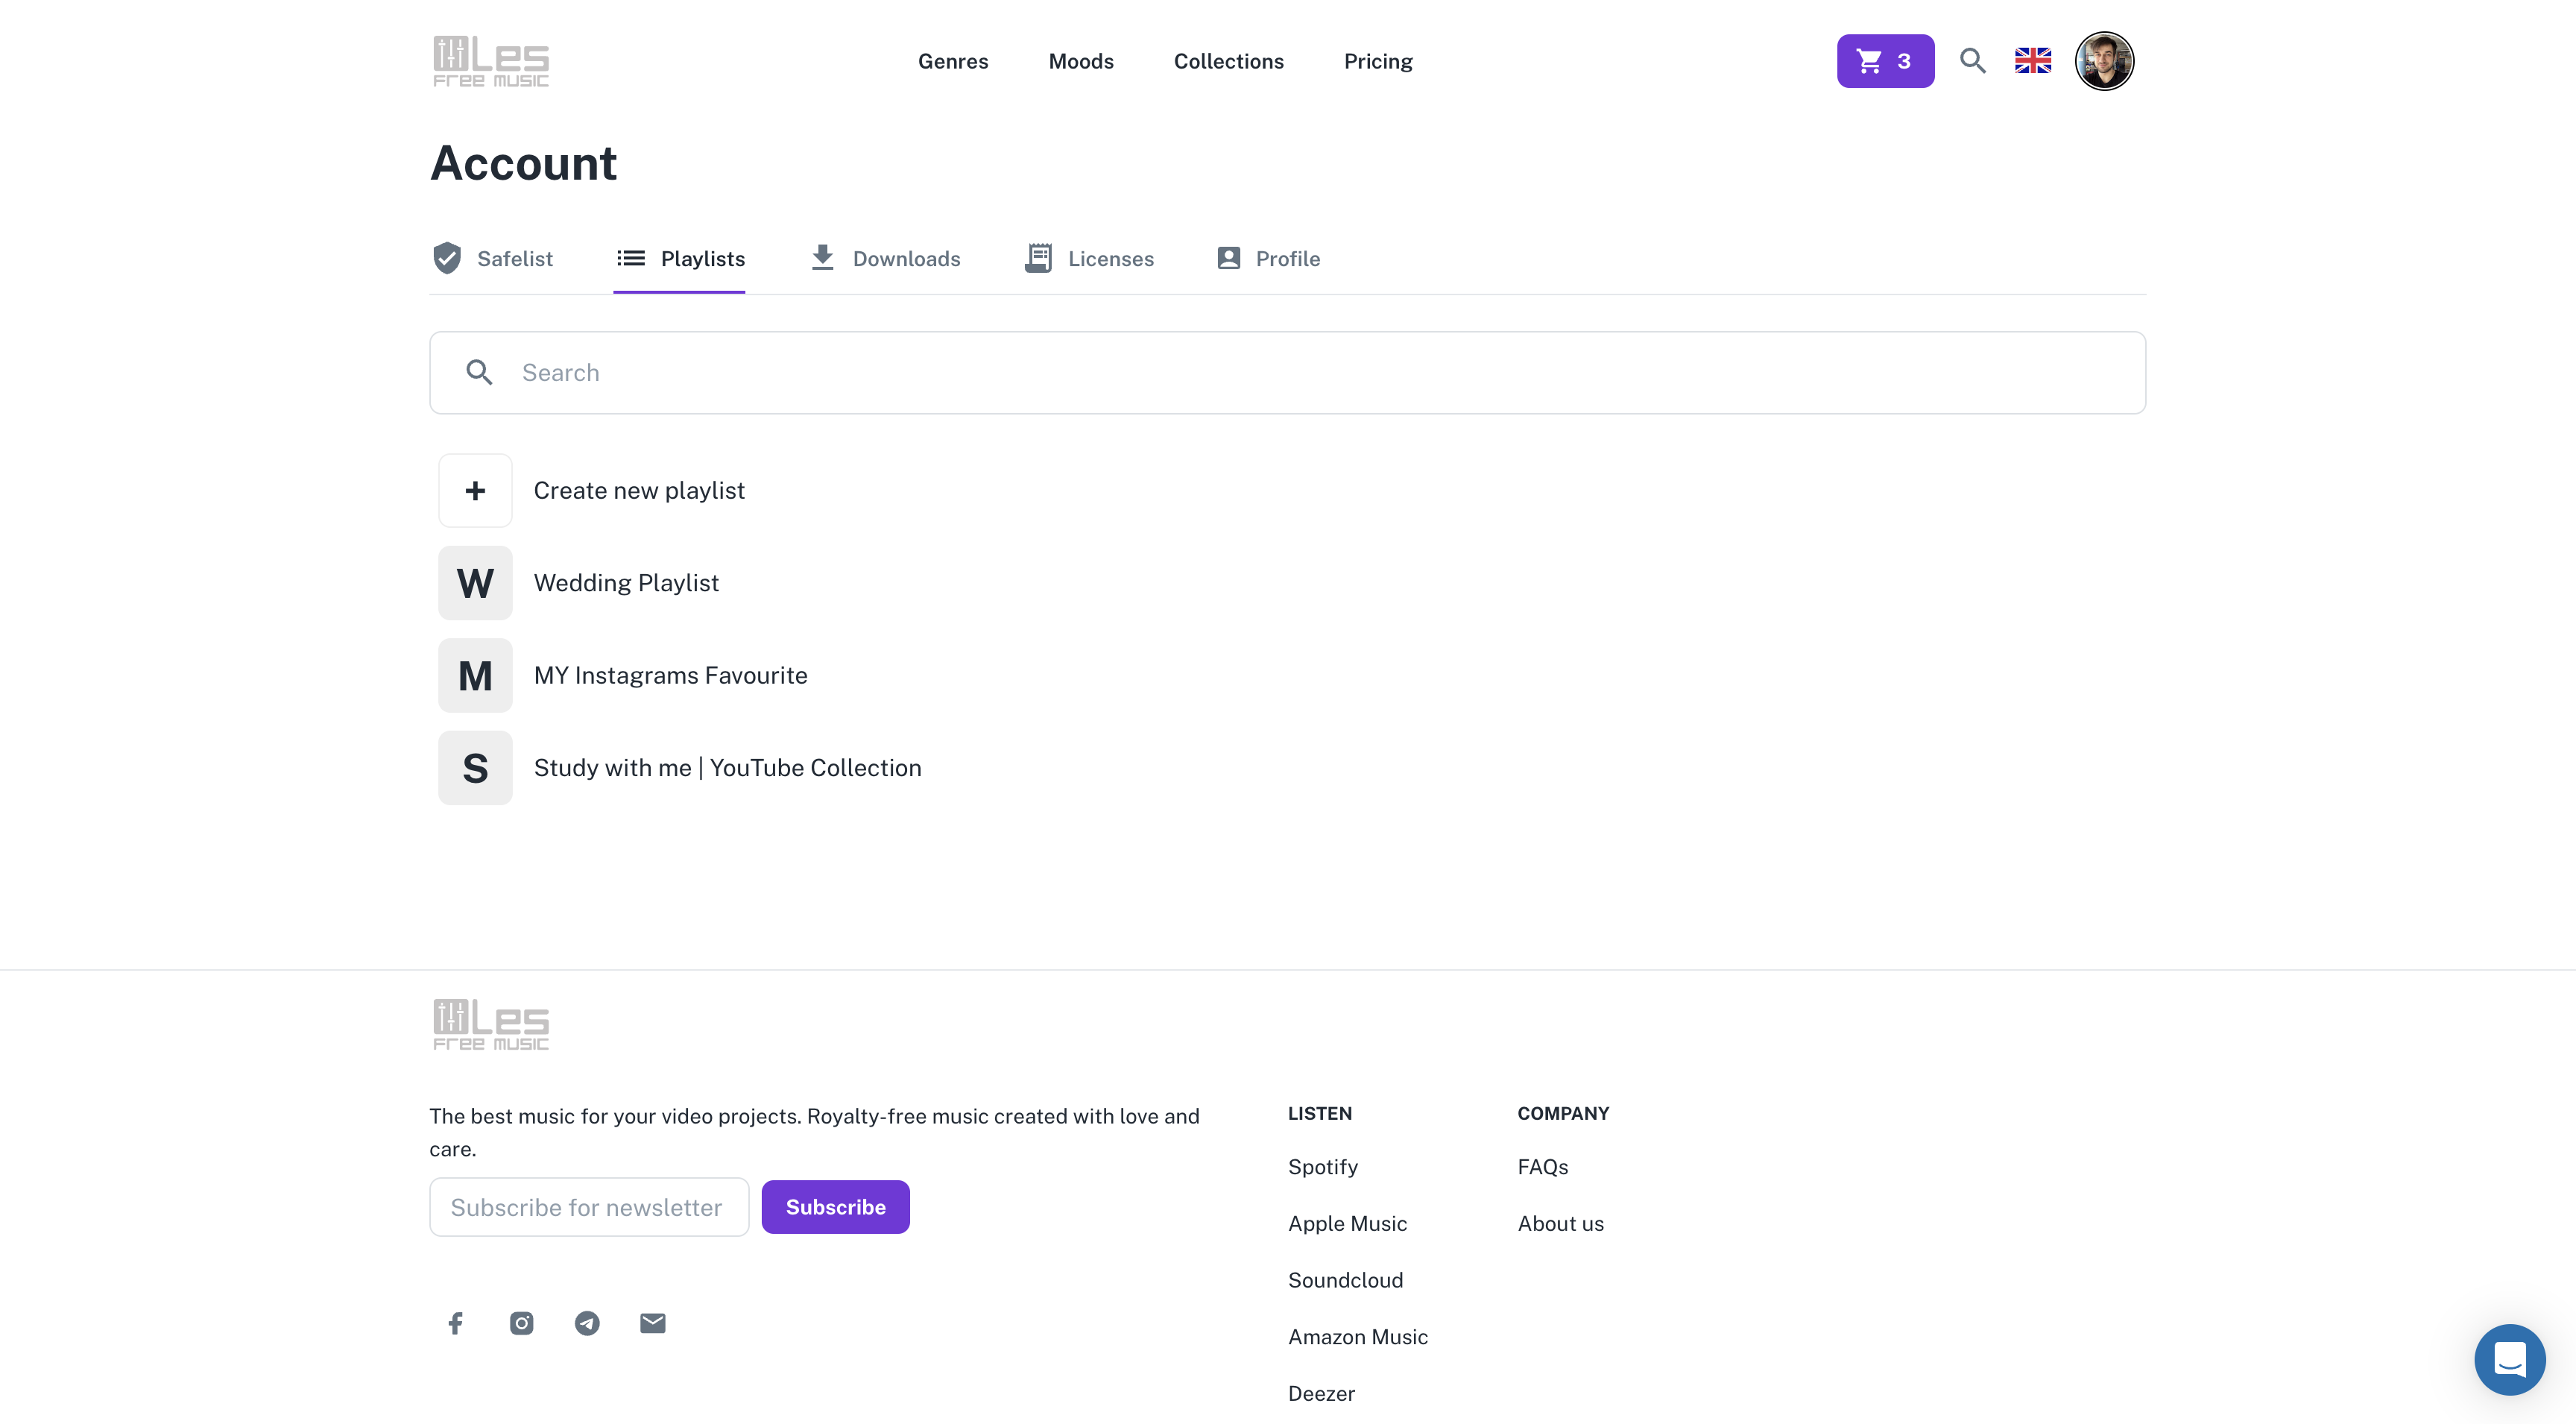Open the Amazon Music link

click(1357, 1337)
